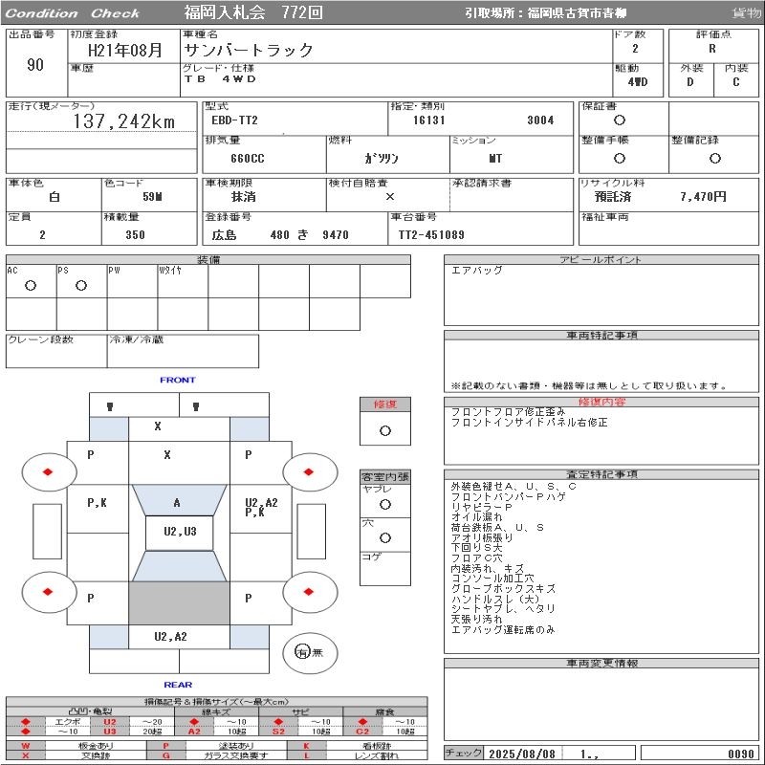The image size is (765, 765).
Task: Click the 貨物 label in header
Action: tap(745, 13)
